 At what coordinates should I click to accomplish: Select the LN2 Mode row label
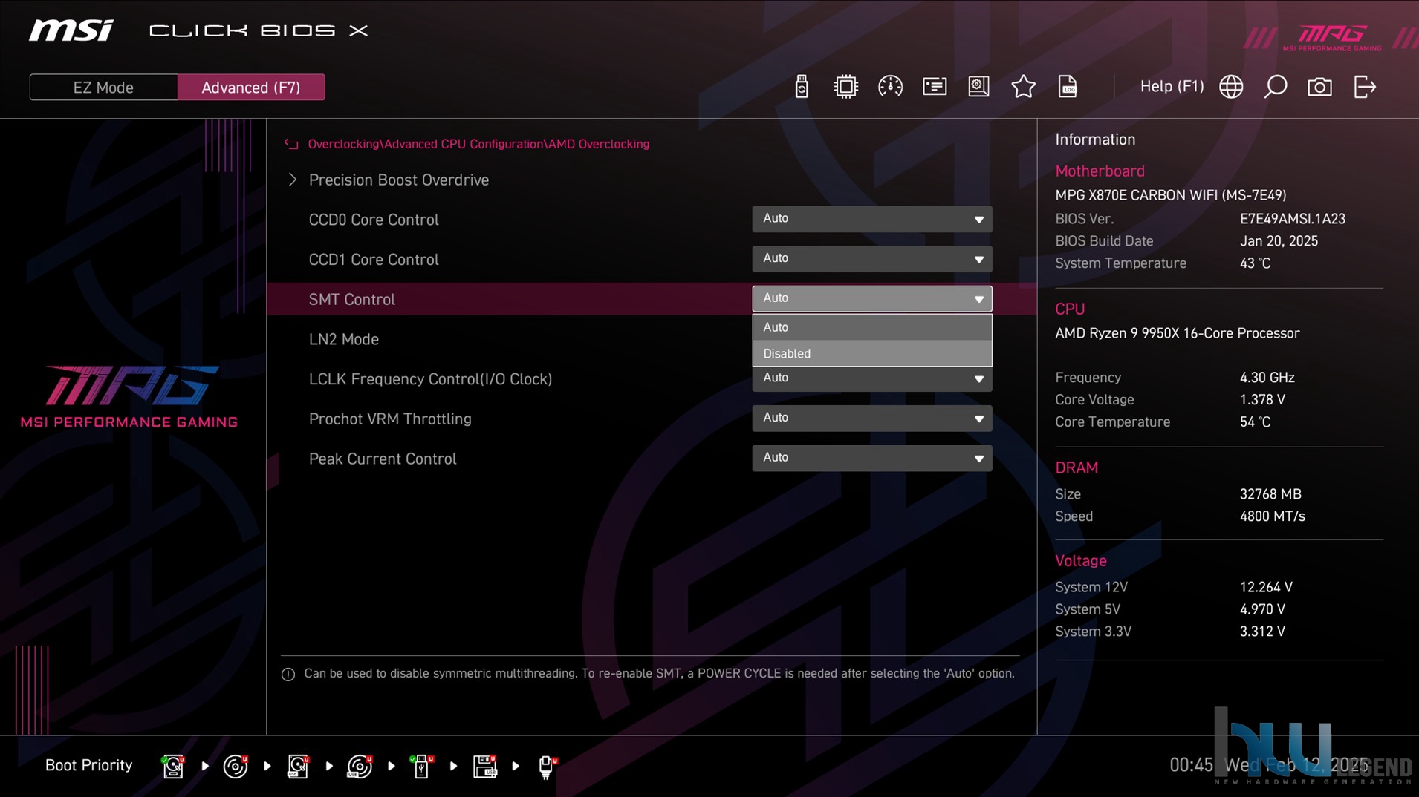point(343,339)
